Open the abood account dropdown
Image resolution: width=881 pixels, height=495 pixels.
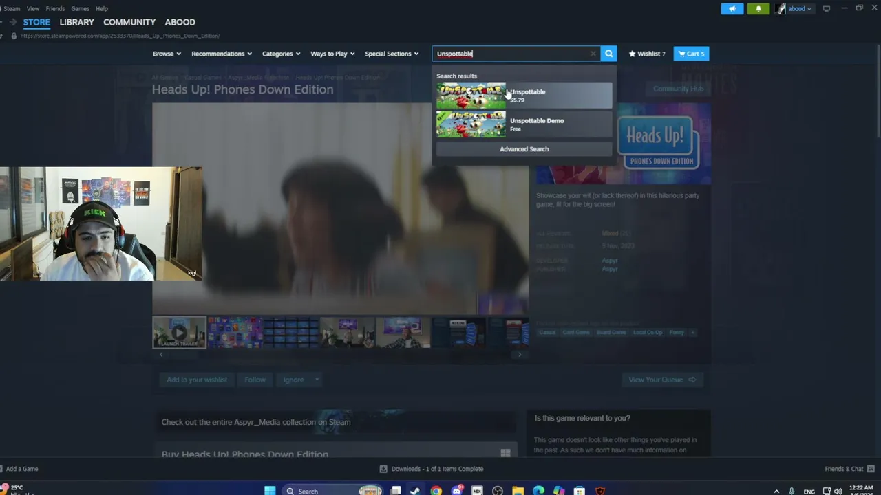point(800,9)
